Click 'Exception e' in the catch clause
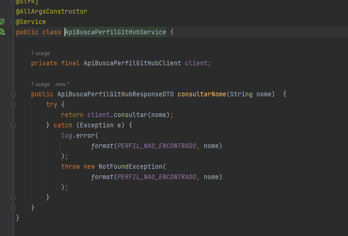This screenshot has width=348, height=236. [x=101, y=125]
